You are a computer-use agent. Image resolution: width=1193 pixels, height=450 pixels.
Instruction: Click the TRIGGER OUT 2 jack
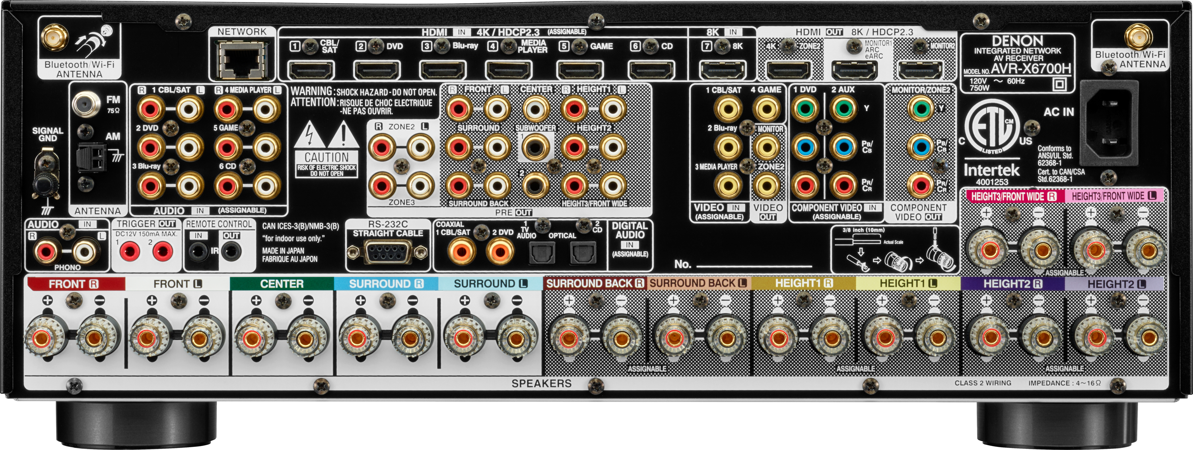point(162,251)
